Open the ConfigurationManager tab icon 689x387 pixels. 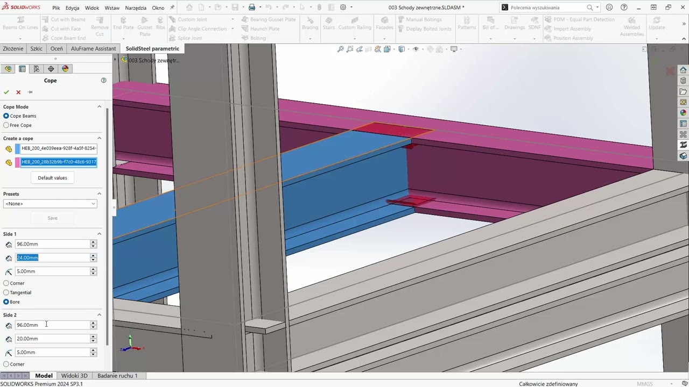tap(37, 69)
